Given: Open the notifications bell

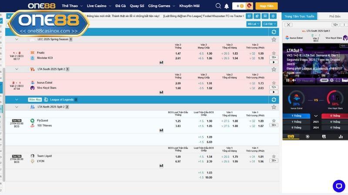Looking at the screenshot, I should 227,6.
